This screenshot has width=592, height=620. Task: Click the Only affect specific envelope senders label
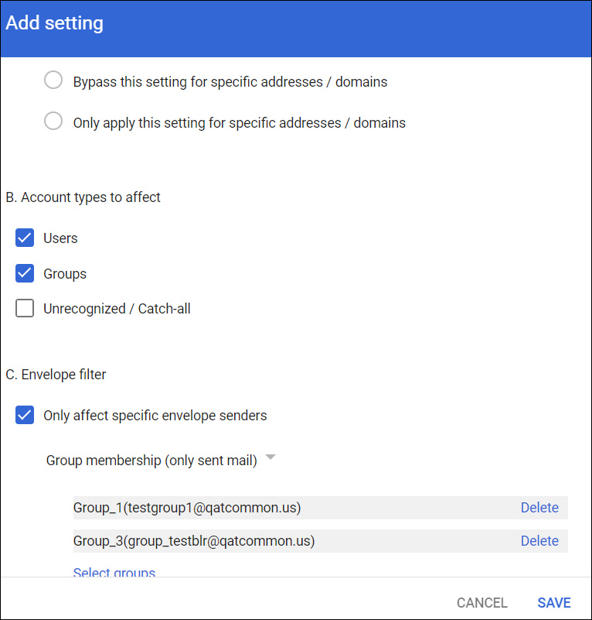point(155,416)
